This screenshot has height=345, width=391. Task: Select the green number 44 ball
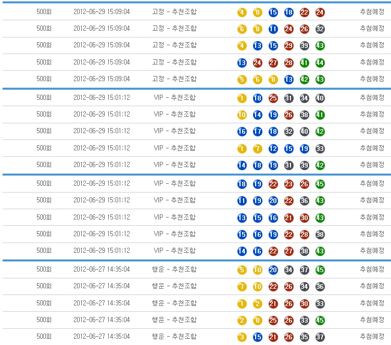tap(320, 63)
